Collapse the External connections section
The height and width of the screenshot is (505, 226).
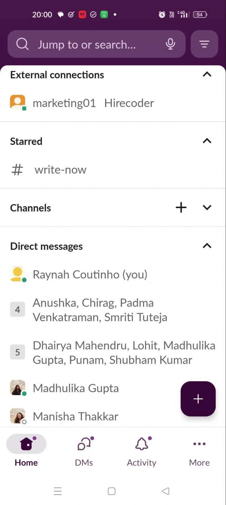pos(207,75)
